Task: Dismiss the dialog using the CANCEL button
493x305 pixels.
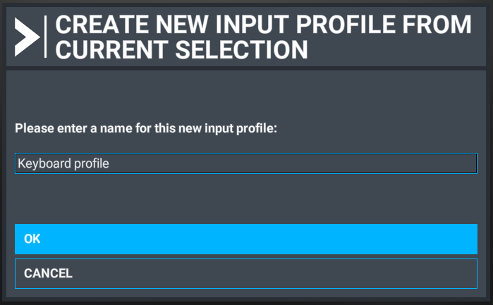Action: pos(246,273)
